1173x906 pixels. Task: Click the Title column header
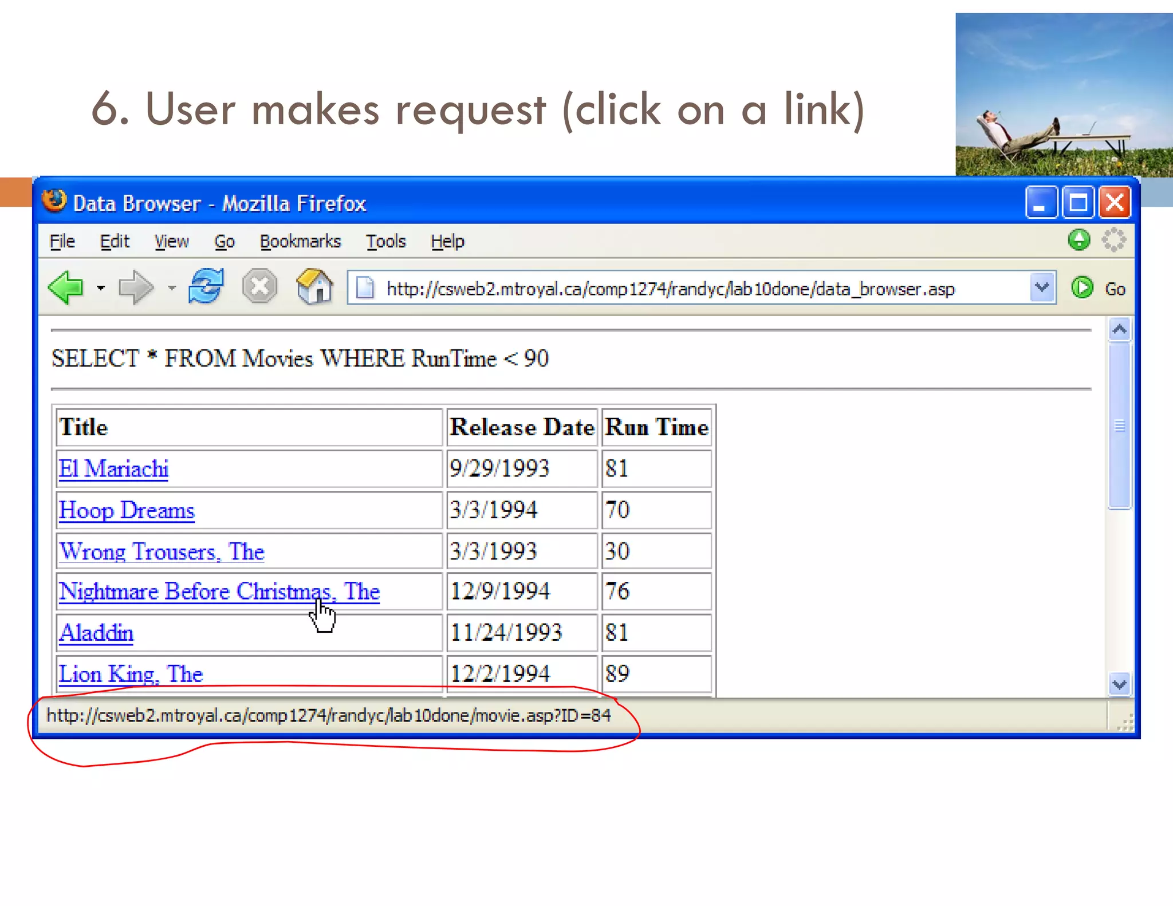(x=249, y=427)
